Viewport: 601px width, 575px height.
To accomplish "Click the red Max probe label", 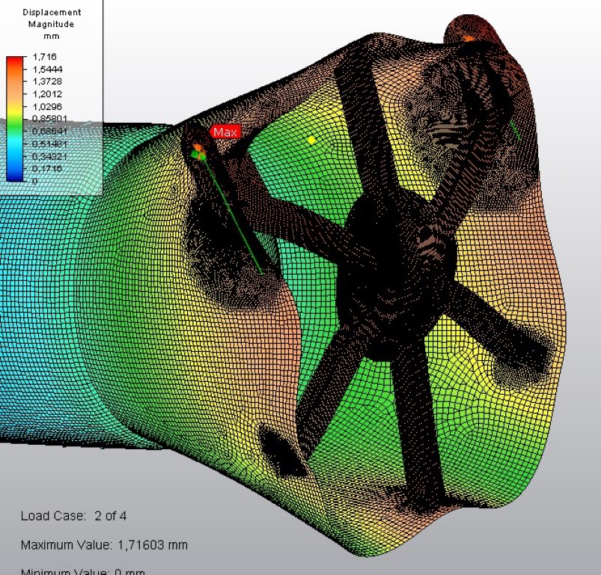I will tap(225, 133).
